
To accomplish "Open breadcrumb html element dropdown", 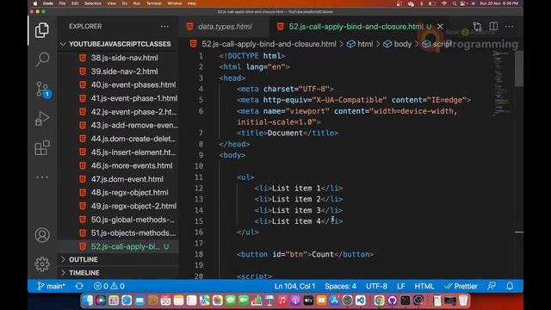I will tap(360, 44).
